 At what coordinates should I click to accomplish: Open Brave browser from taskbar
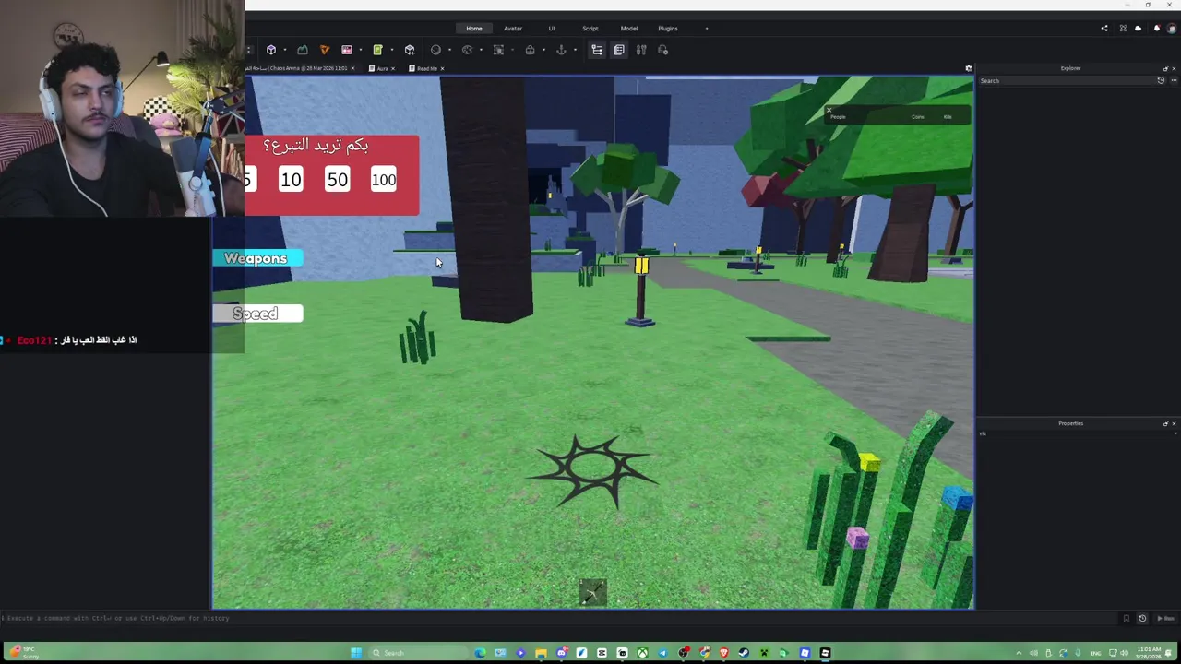pyautogui.click(x=724, y=653)
